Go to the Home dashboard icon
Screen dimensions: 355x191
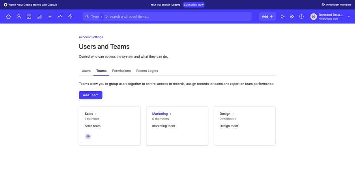pos(8,17)
